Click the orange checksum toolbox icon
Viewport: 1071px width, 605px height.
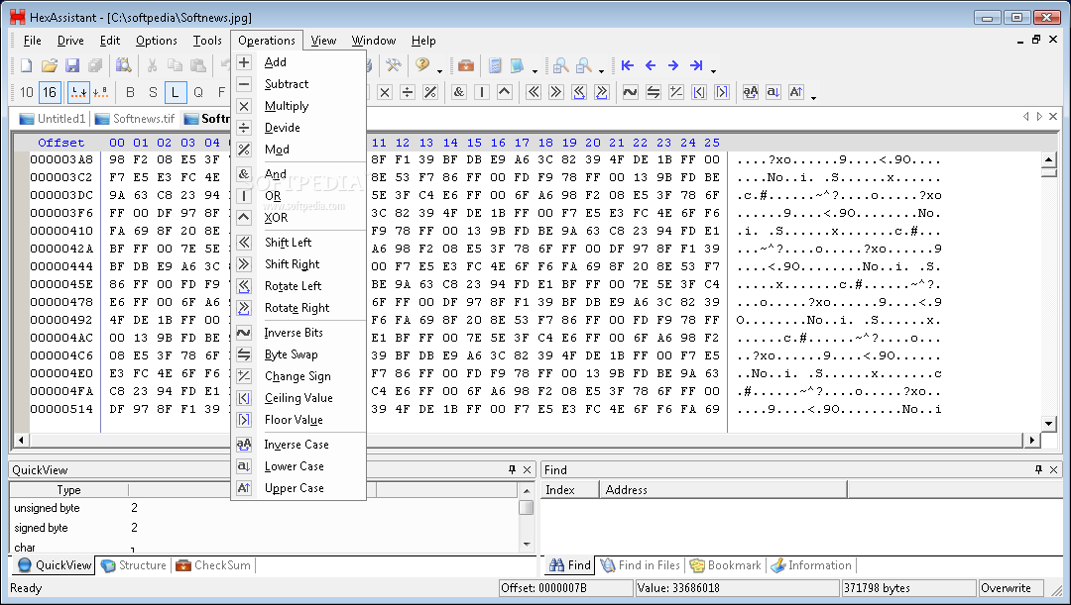click(x=466, y=65)
